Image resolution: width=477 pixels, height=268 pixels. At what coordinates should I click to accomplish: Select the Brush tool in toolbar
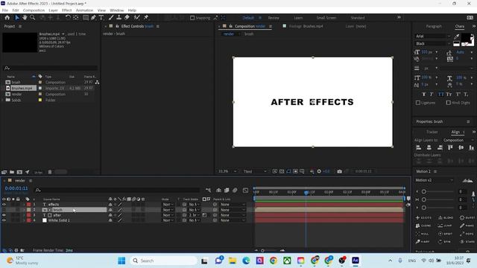(111, 18)
